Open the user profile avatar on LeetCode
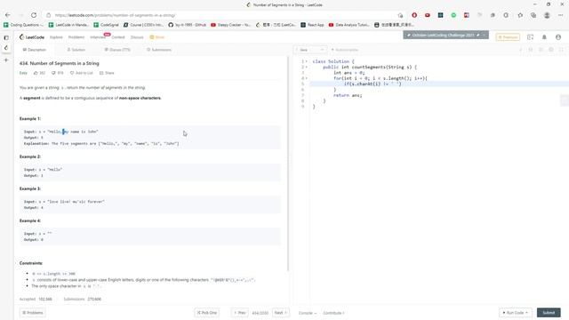The width and height of the screenshot is (569, 320). tap(558, 37)
